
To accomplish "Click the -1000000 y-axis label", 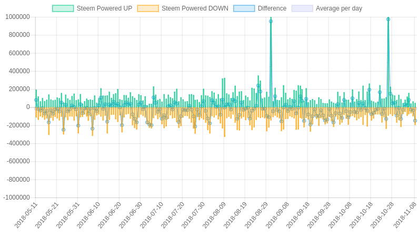I will [17, 197].
